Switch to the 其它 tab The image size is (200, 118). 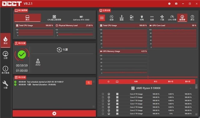coord(192,18)
